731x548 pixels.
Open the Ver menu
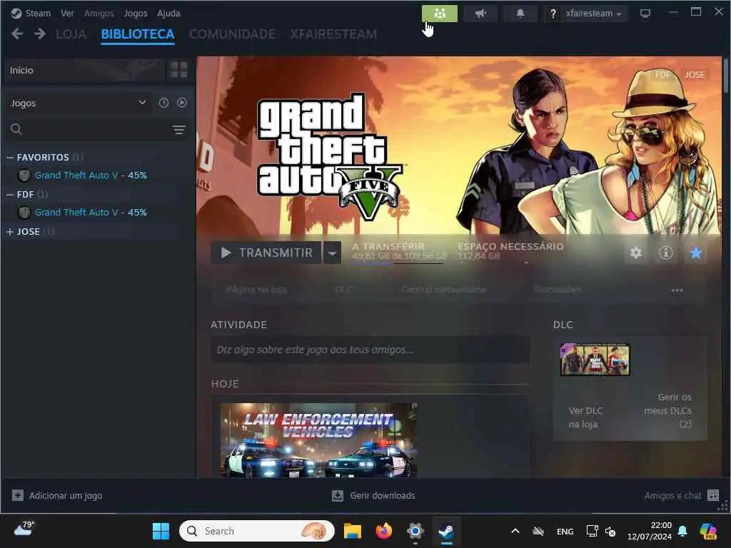pyautogui.click(x=67, y=13)
